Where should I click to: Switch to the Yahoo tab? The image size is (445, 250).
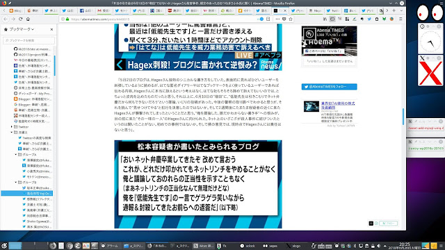(x=209, y=10)
